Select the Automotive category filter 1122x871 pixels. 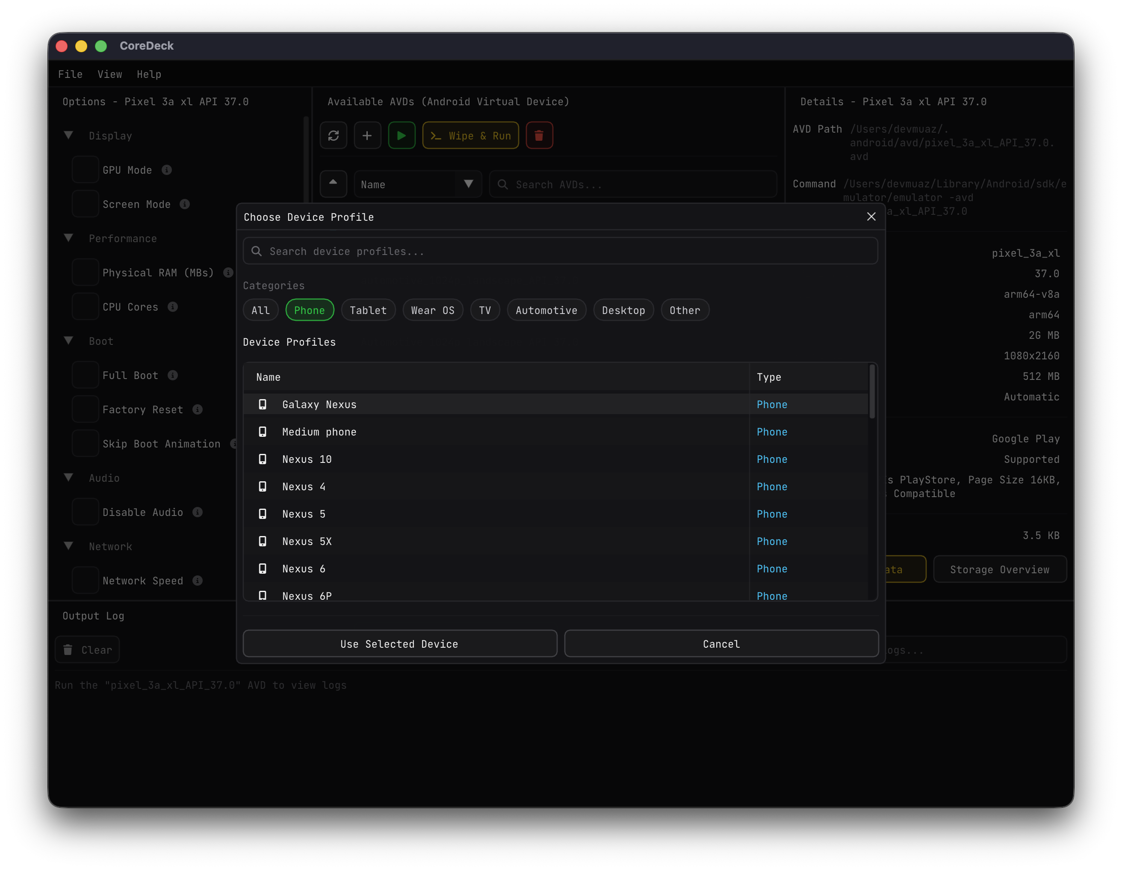(x=546, y=310)
